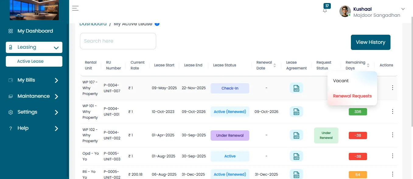Open actions menu for WP 102 row
The image size is (413, 179).
click(x=392, y=135)
